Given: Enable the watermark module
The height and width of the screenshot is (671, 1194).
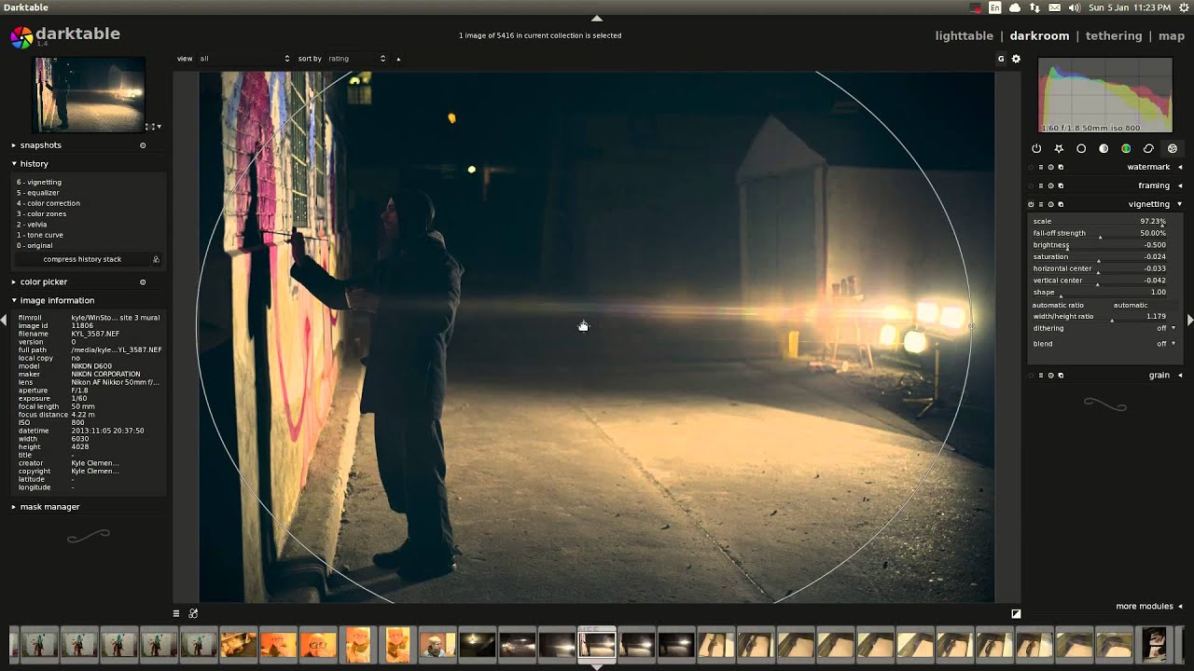Looking at the screenshot, I should pos(1031,167).
